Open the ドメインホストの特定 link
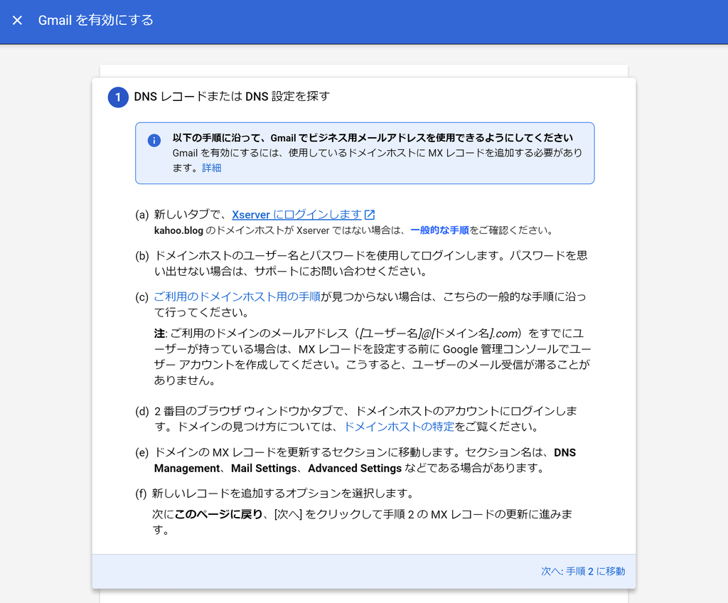The width and height of the screenshot is (728, 603). tap(400, 427)
